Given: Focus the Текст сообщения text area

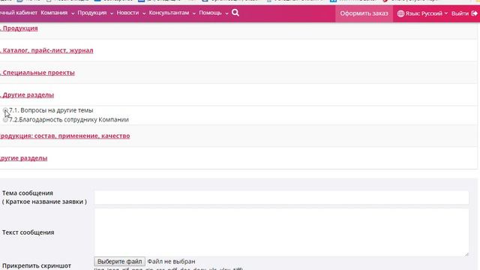Looking at the screenshot, I should pos(282,232).
